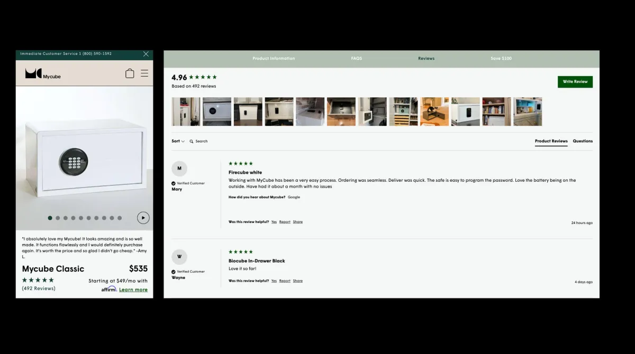Open the (492 Reviews) link
The height and width of the screenshot is (354, 635).
click(39, 288)
